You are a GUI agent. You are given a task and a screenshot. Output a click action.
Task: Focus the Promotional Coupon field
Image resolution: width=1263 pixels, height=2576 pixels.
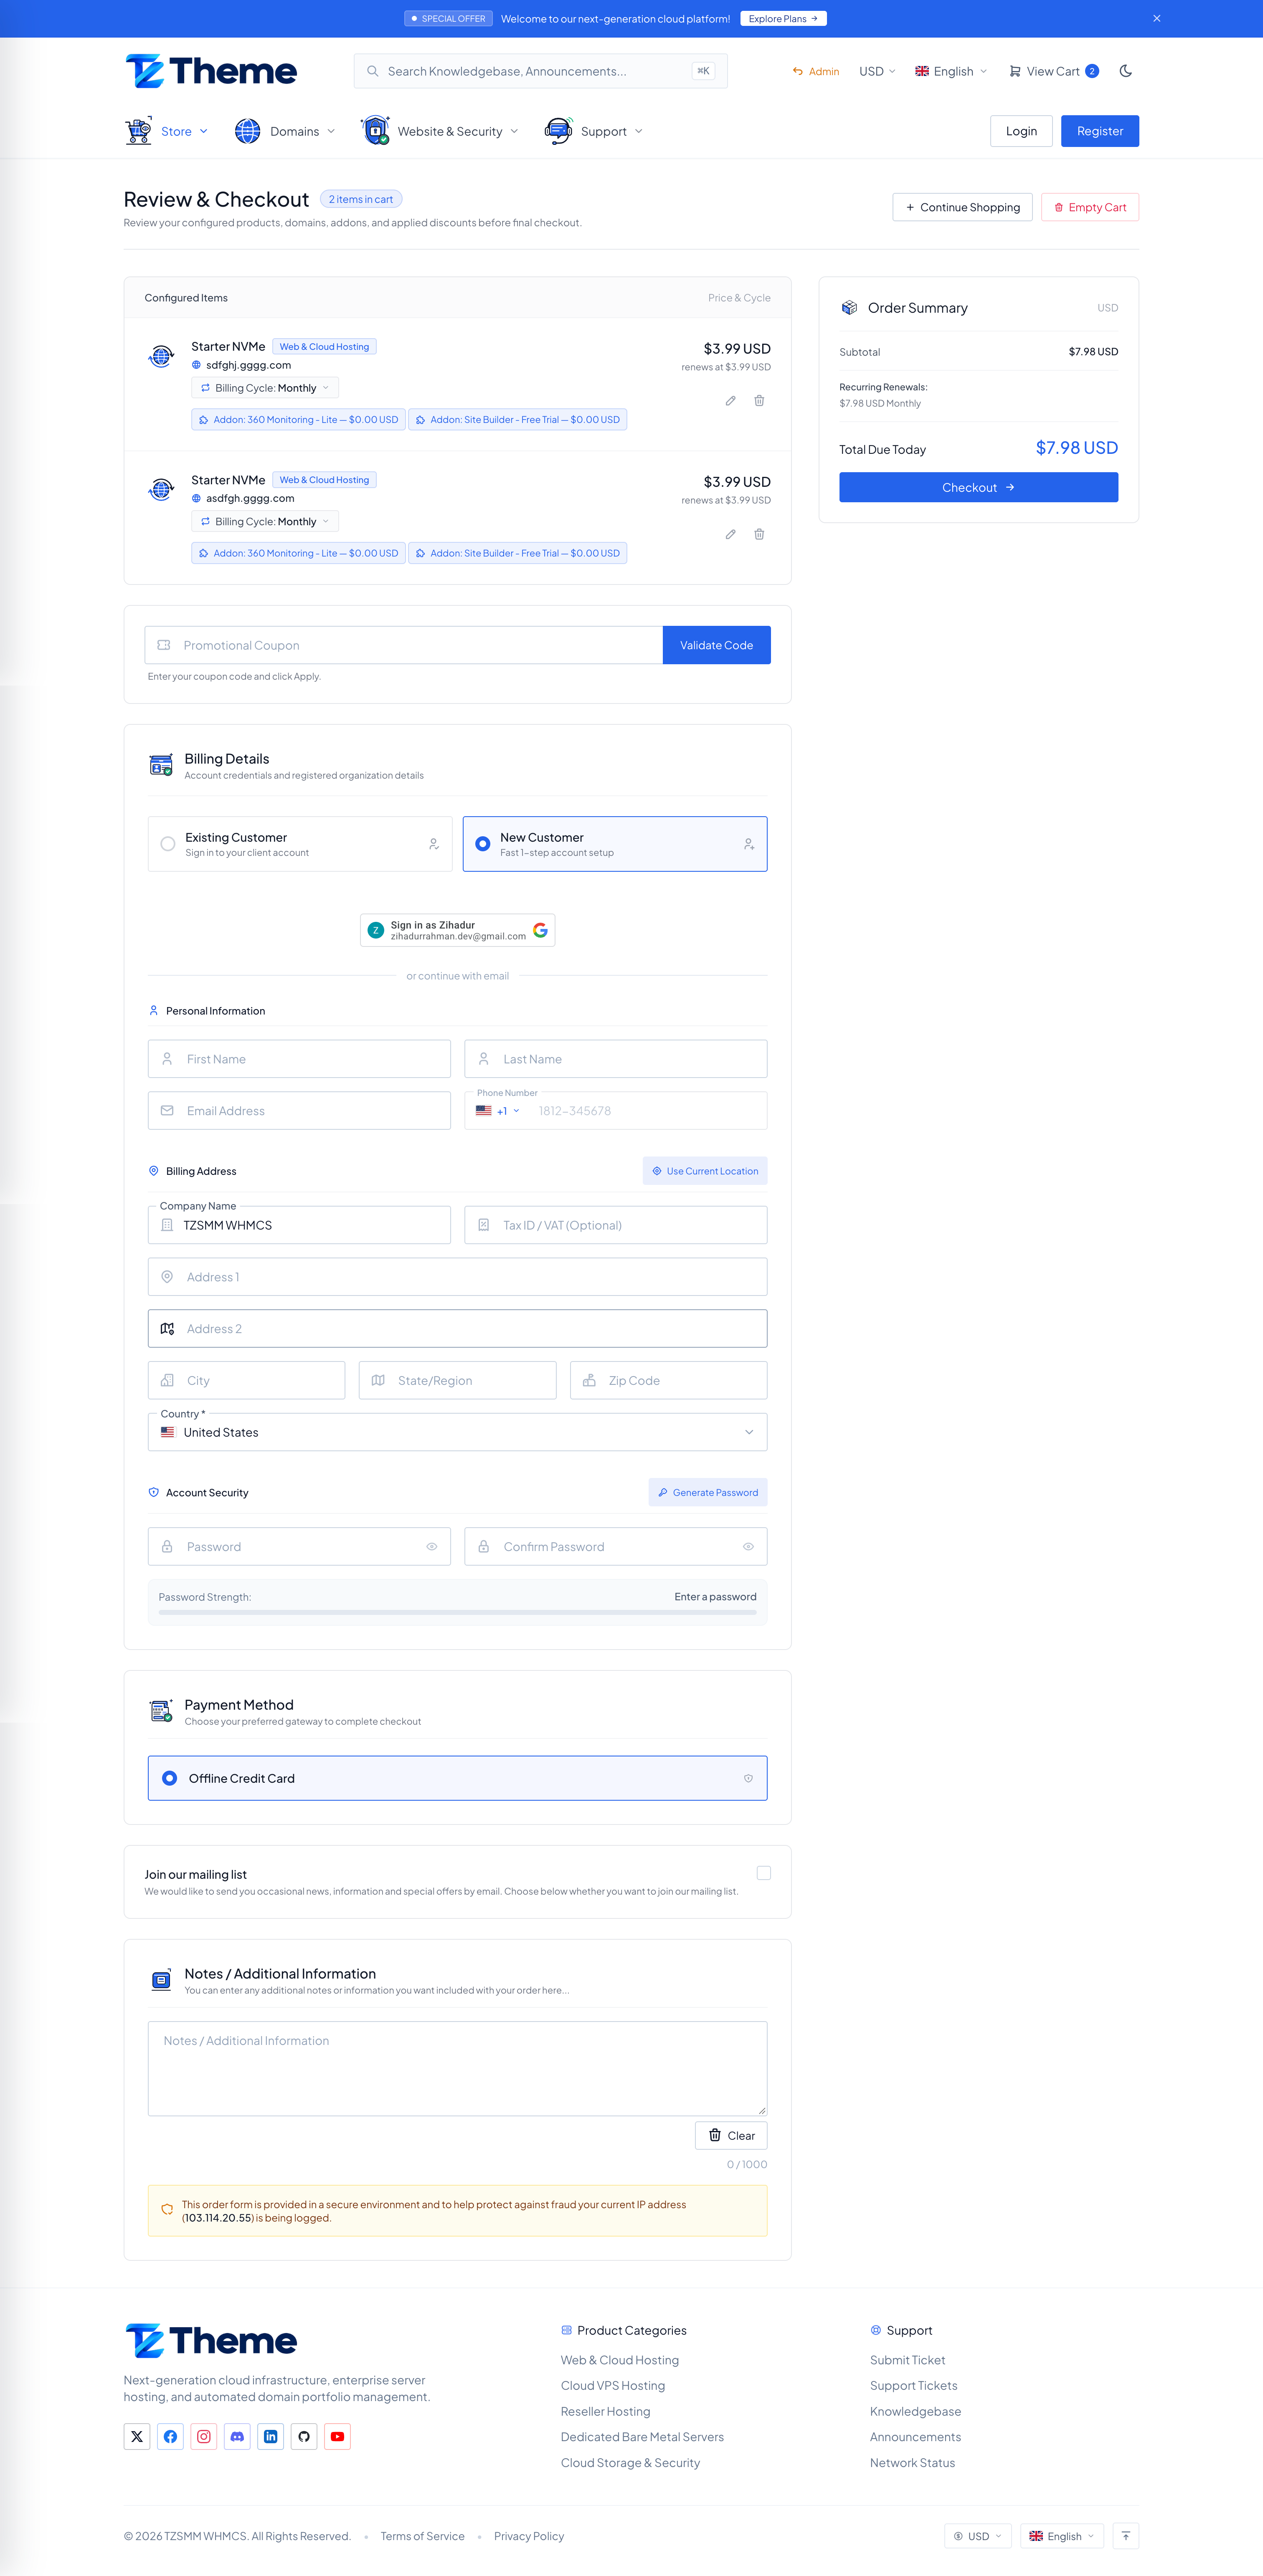[x=404, y=645]
